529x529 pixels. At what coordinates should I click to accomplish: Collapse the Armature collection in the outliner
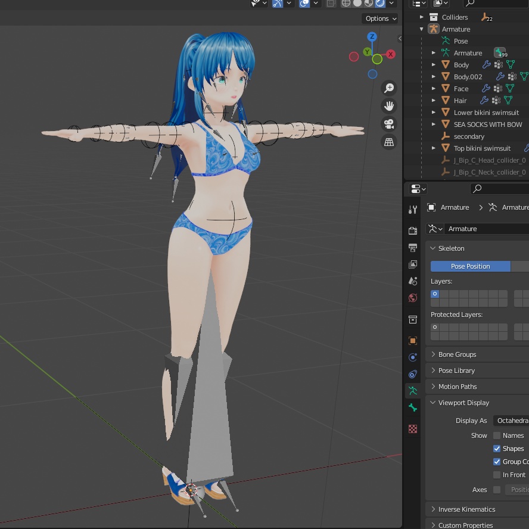[x=422, y=29]
